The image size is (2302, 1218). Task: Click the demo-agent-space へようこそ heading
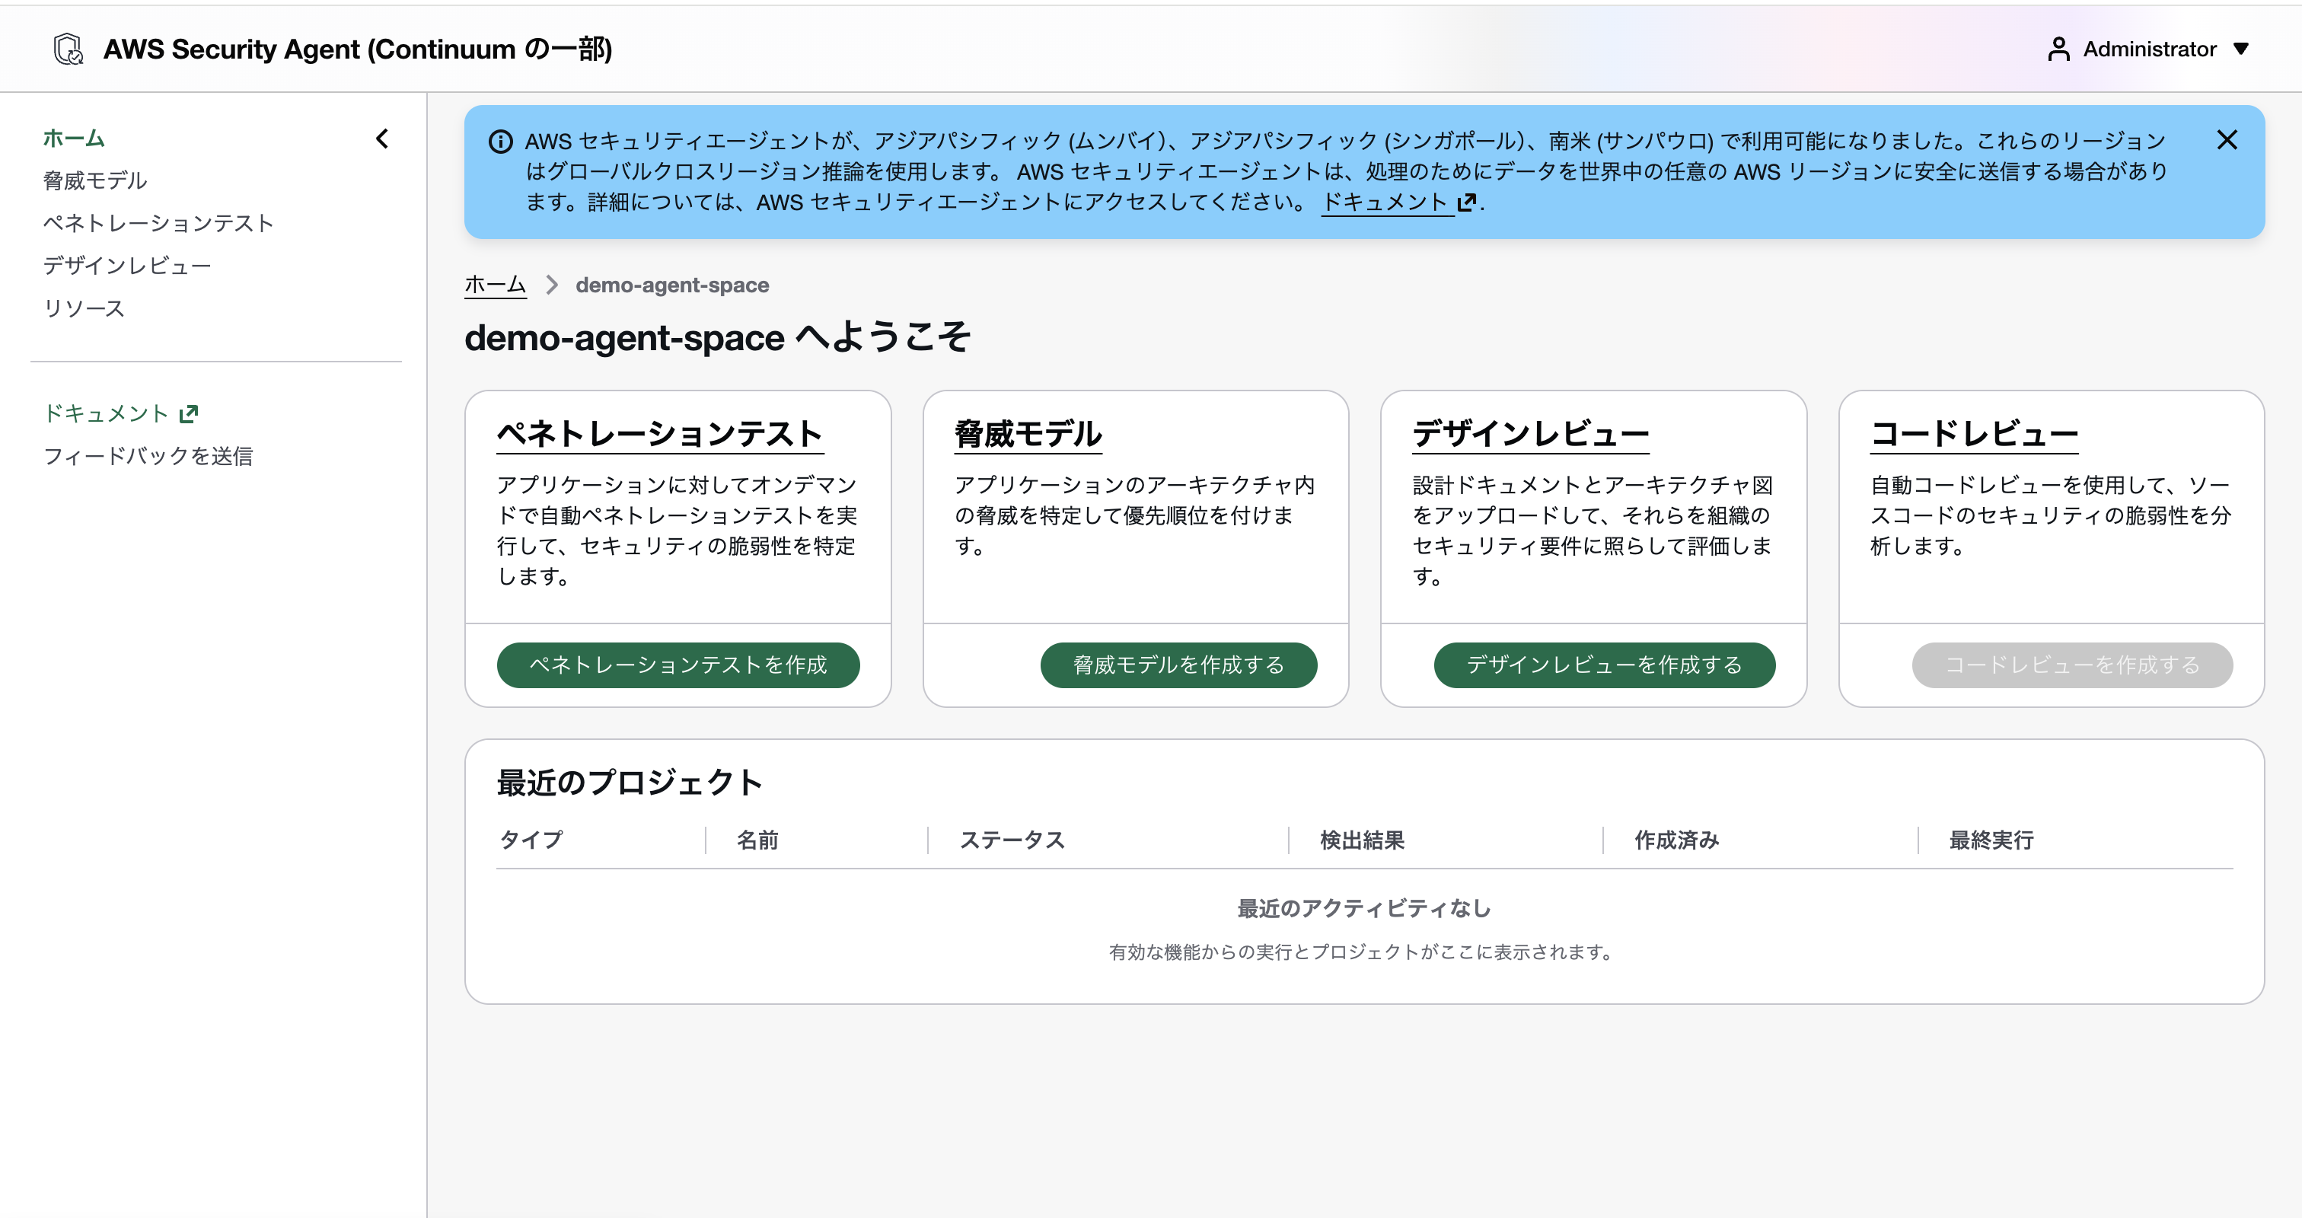click(x=718, y=338)
